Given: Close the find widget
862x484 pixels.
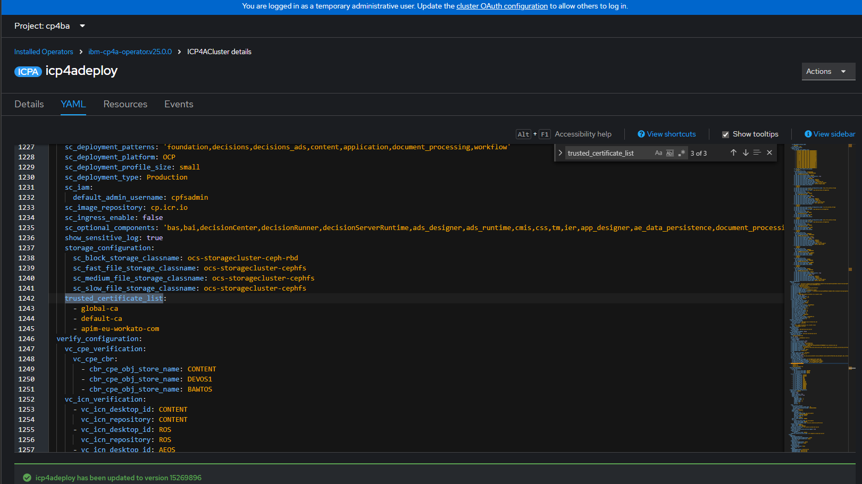Looking at the screenshot, I should [769, 153].
